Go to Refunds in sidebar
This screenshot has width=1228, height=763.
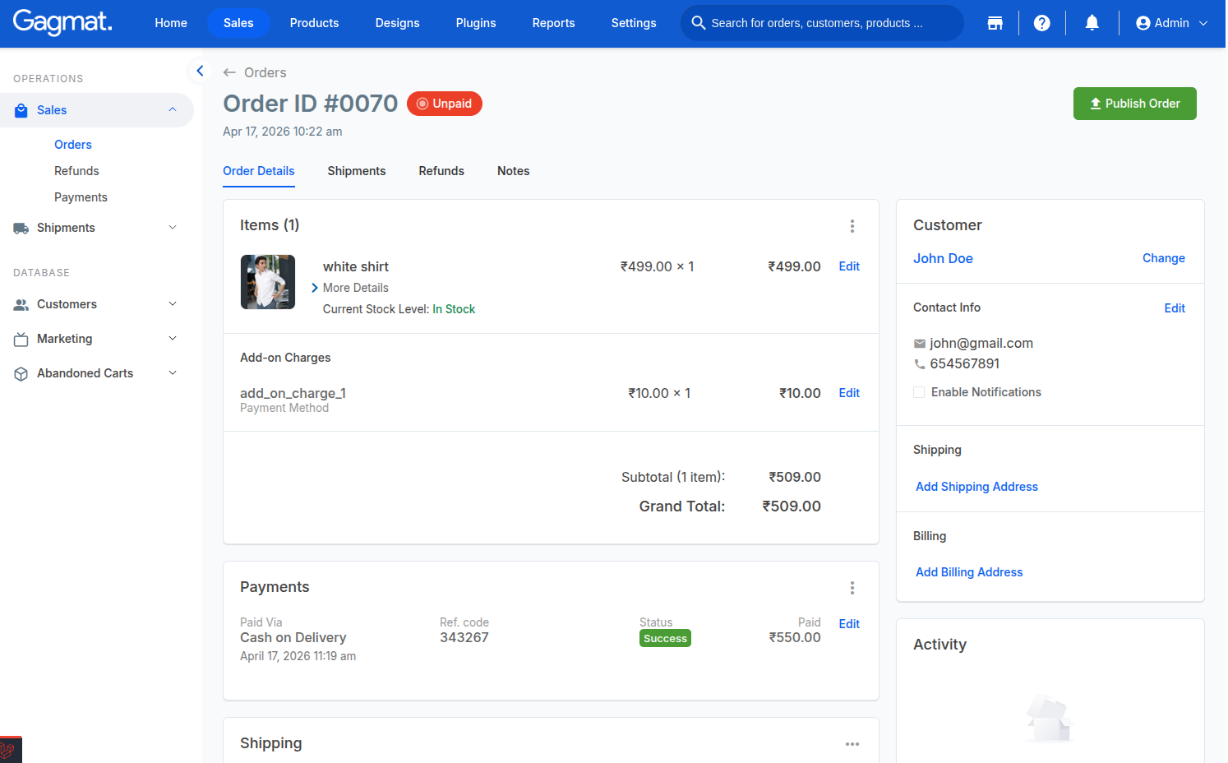click(x=76, y=171)
